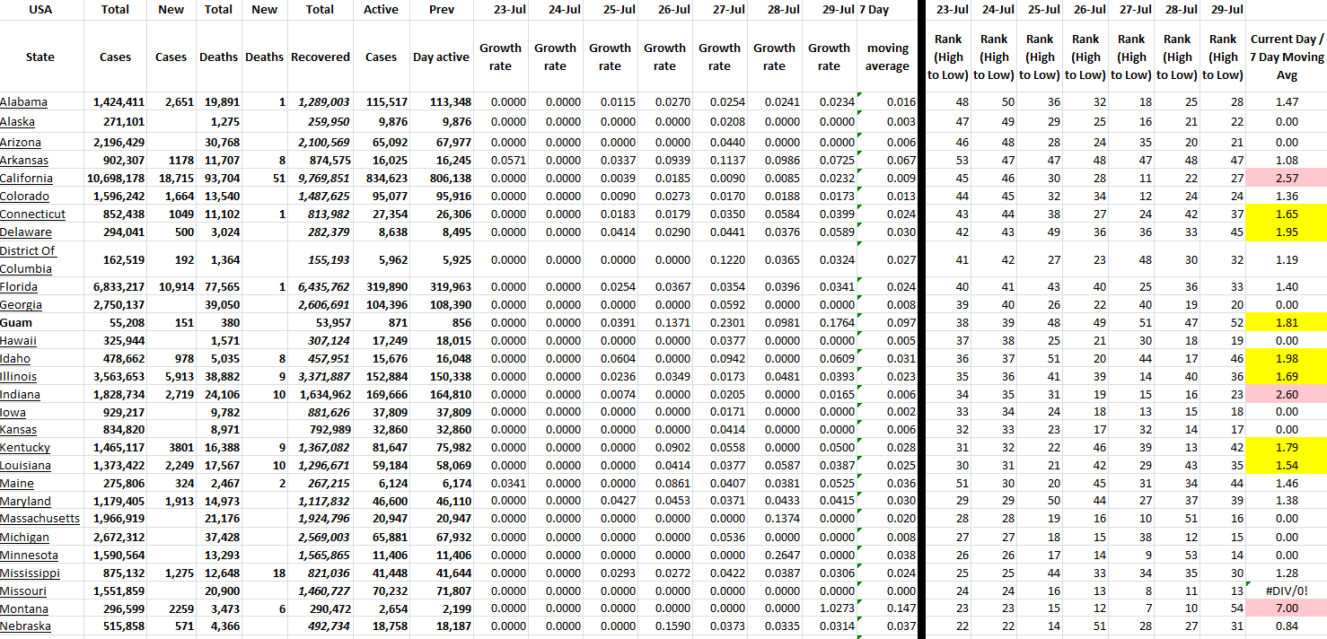
Task: Select the #DIV/0! error cell
Action: pyautogui.click(x=1287, y=591)
